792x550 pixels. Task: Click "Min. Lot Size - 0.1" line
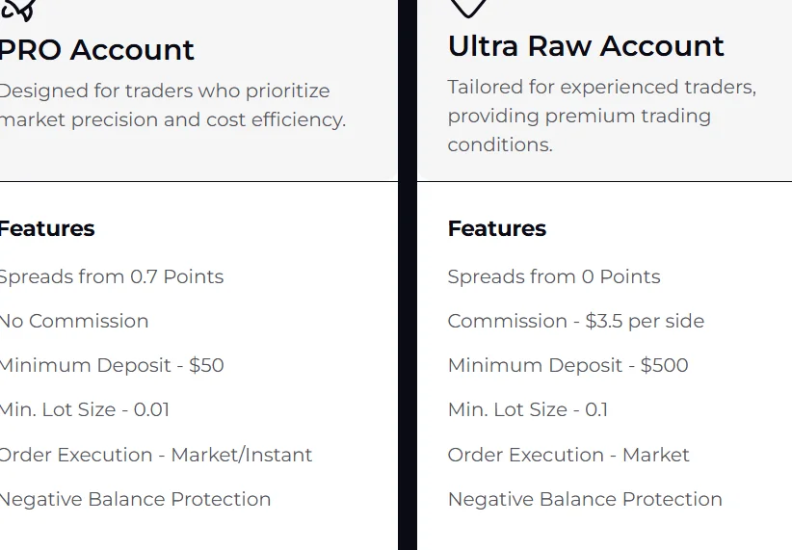click(528, 409)
